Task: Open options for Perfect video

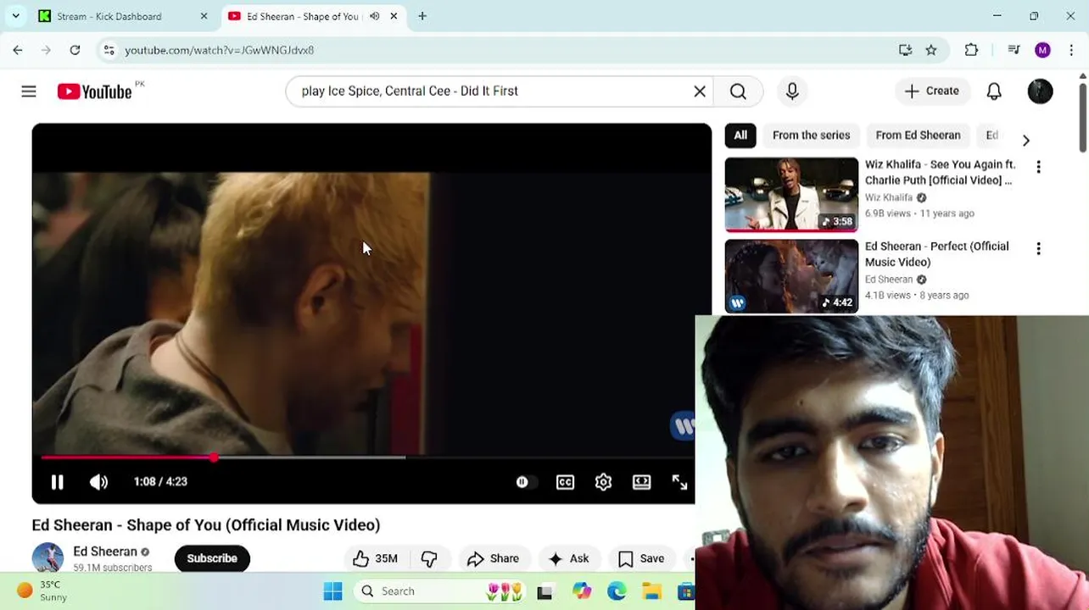Action: (1038, 248)
